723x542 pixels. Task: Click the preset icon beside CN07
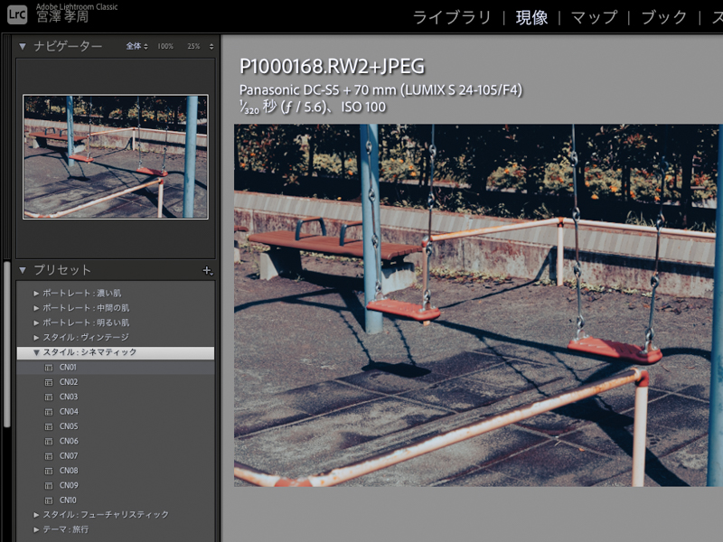(49, 456)
